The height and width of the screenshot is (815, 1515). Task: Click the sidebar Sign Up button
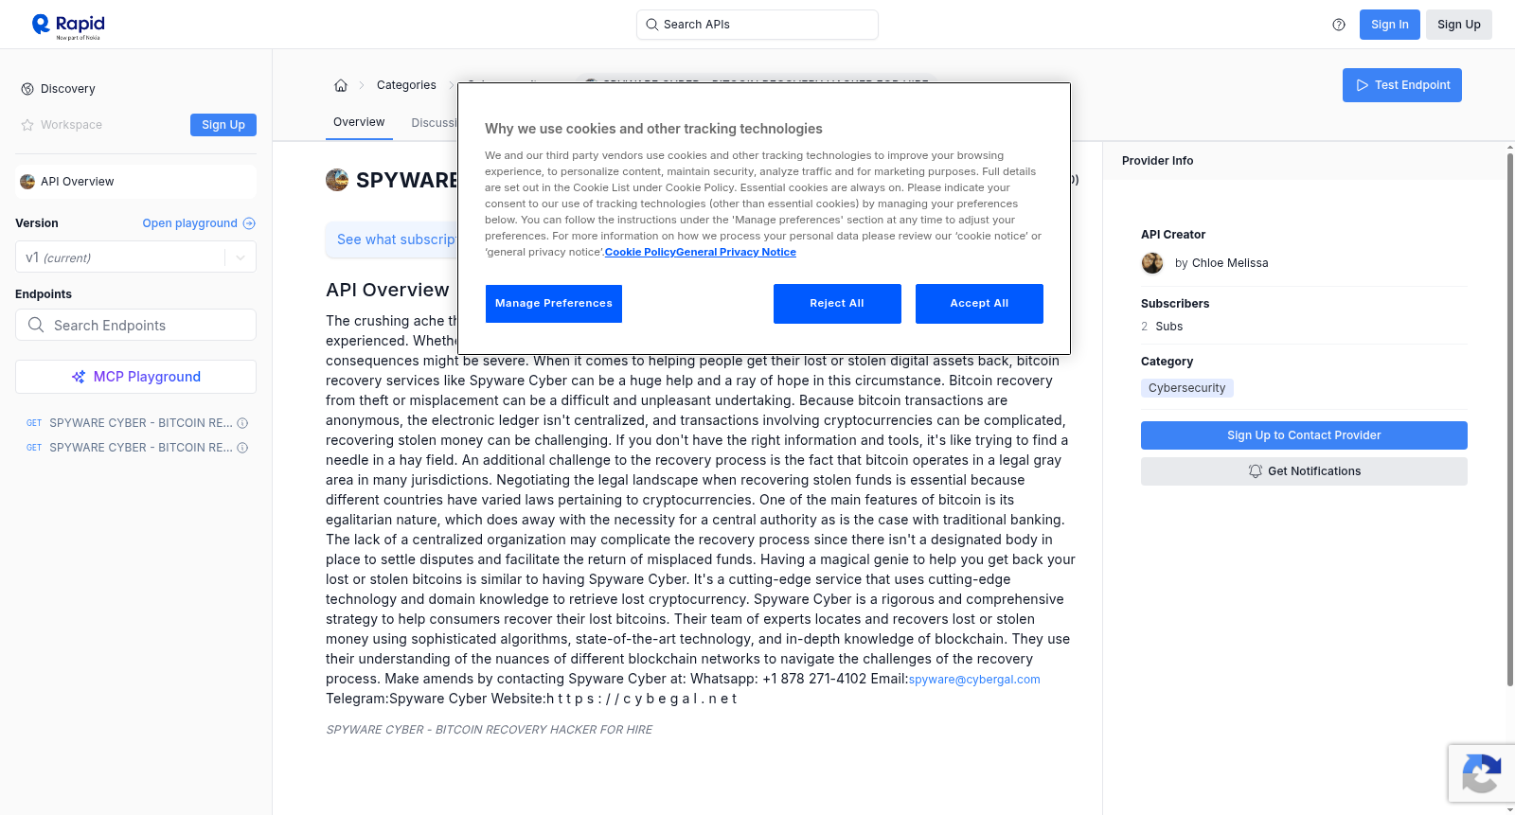coord(223,125)
